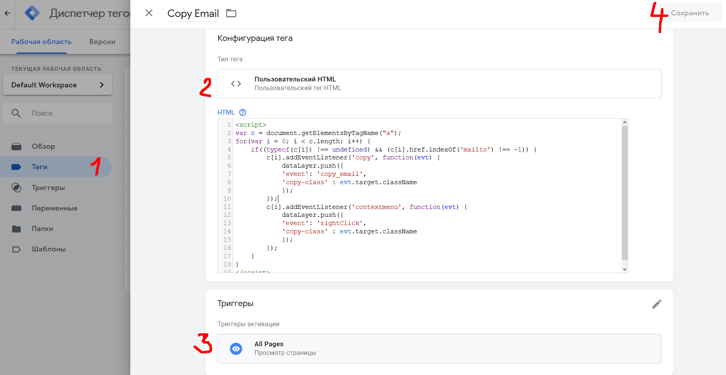Open Переменные in the left sidebar
Screen dimensions: 726x375
click(54, 208)
